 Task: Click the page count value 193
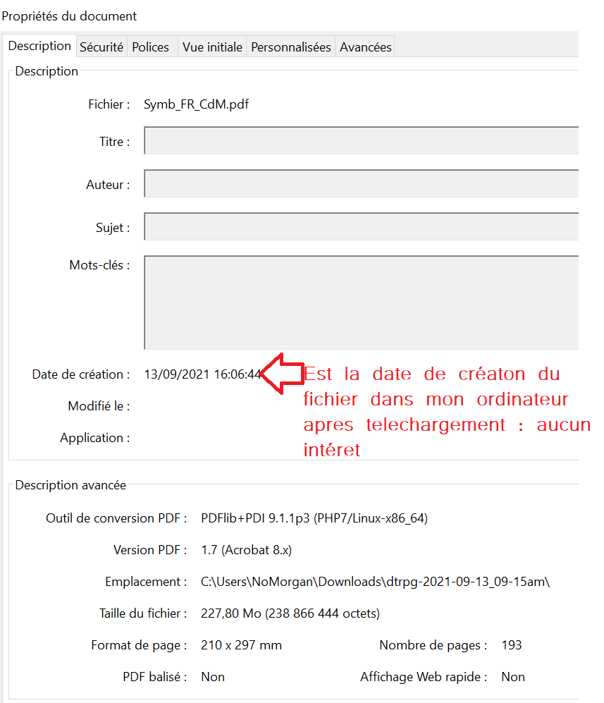point(512,645)
